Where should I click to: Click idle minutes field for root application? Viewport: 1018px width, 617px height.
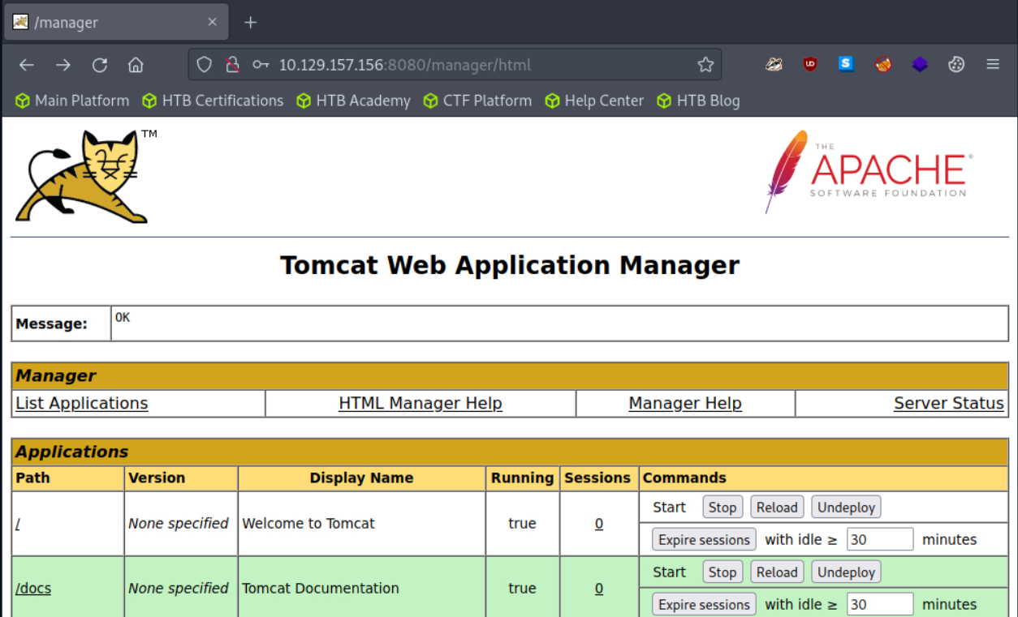coord(880,539)
